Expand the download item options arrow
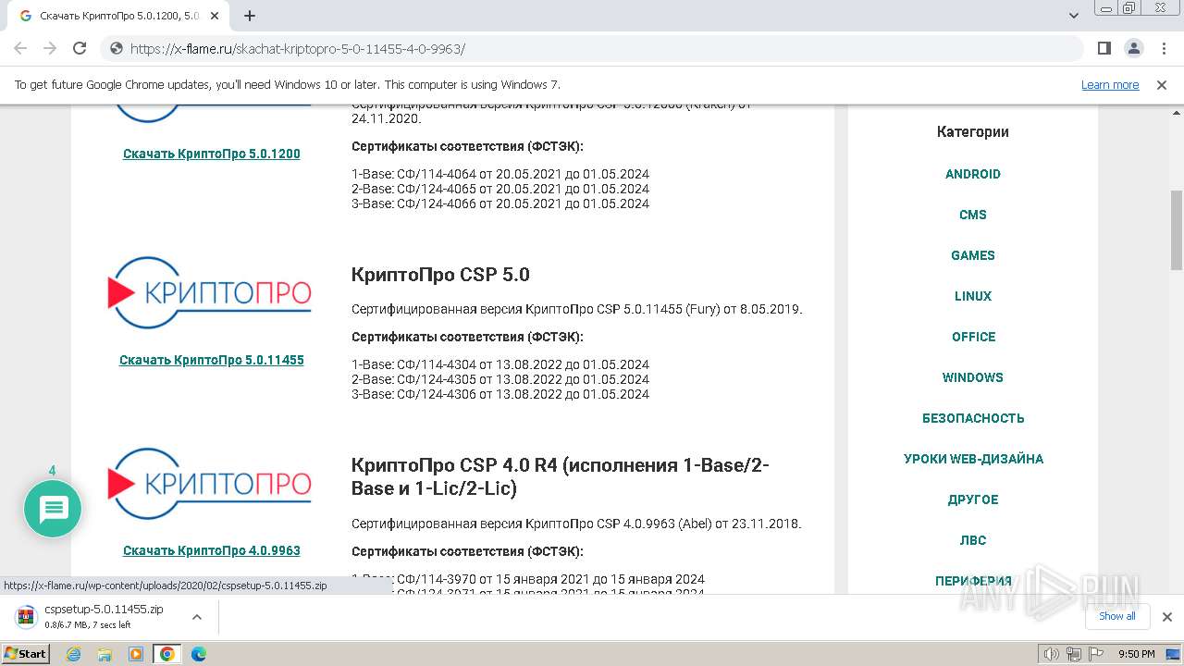The height and width of the screenshot is (666, 1184). (x=197, y=616)
